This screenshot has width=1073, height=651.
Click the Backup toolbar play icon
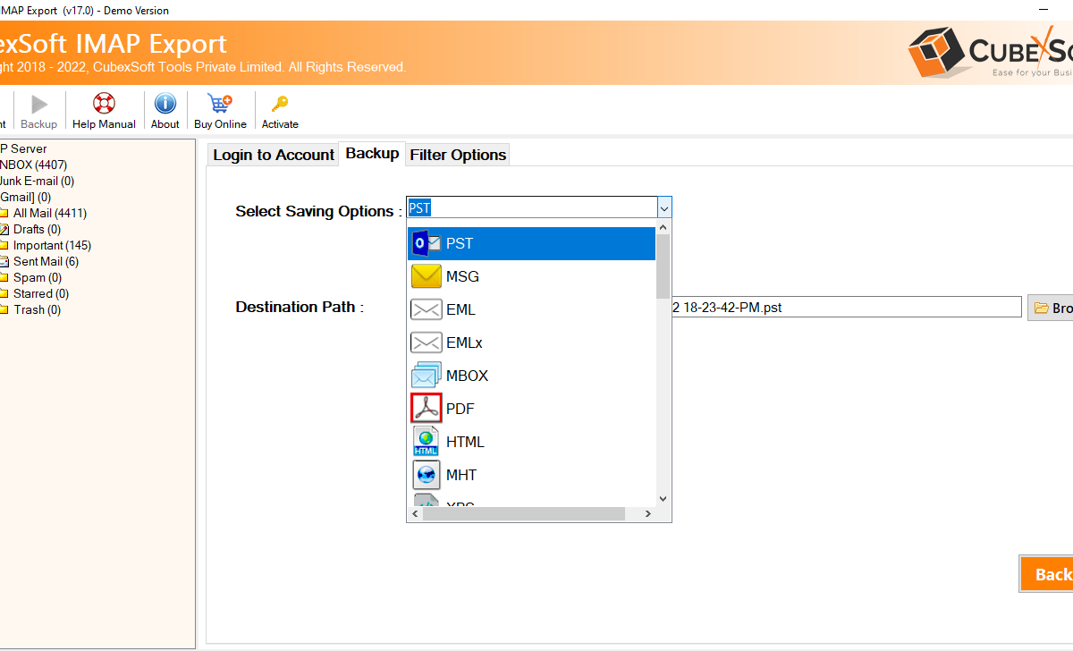click(x=38, y=104)
